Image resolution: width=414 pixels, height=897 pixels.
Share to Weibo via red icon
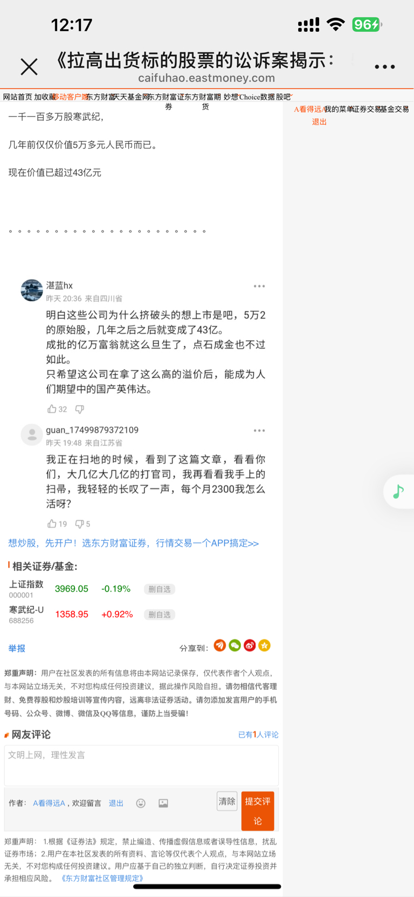pos(250,645)
